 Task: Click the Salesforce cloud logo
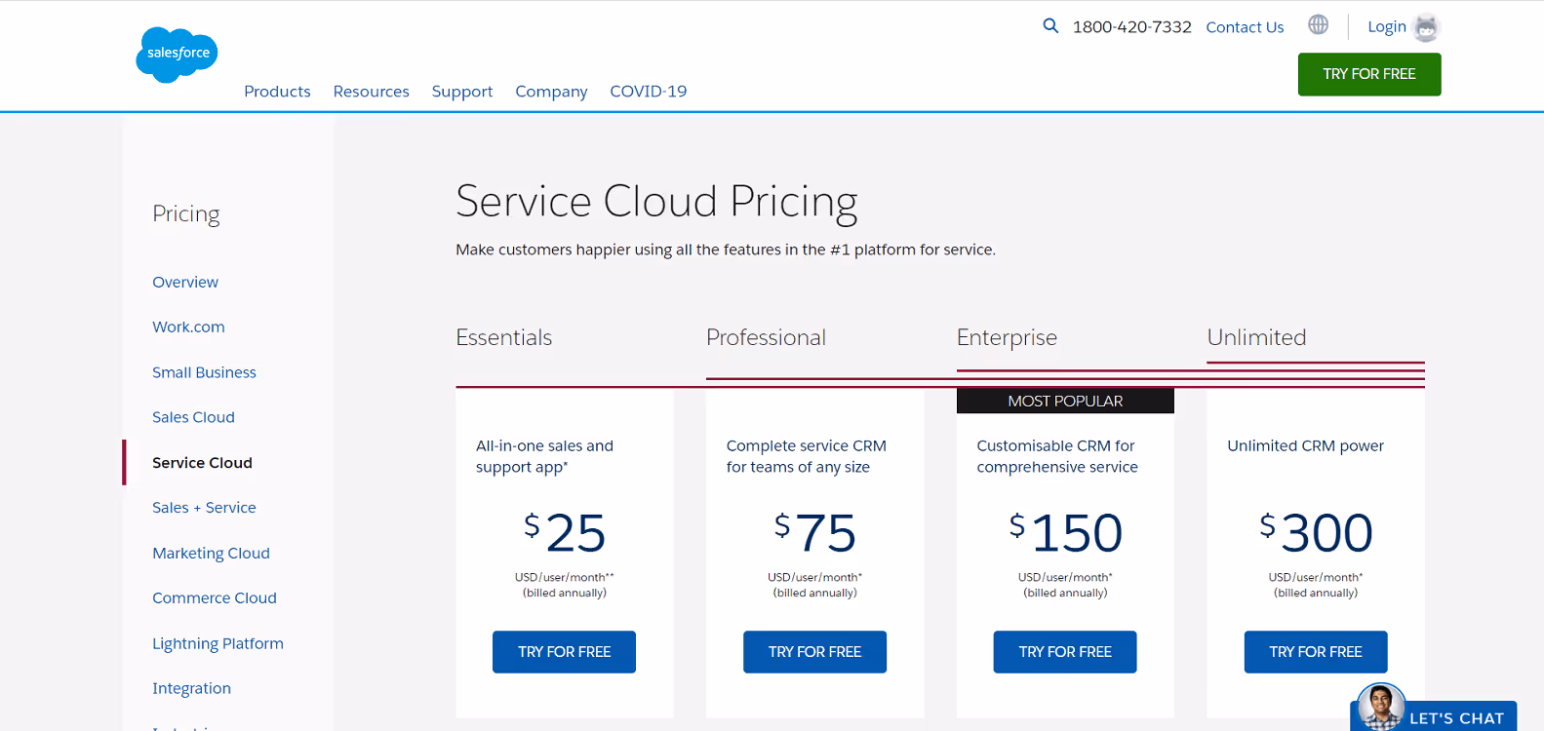point(177,55)
